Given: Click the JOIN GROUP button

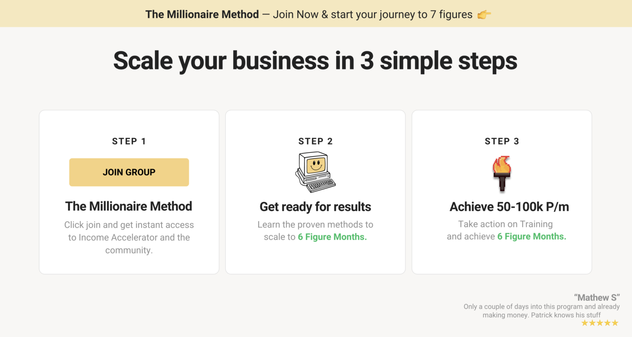Looking at the screenshot, I should (x=129, y=172).
